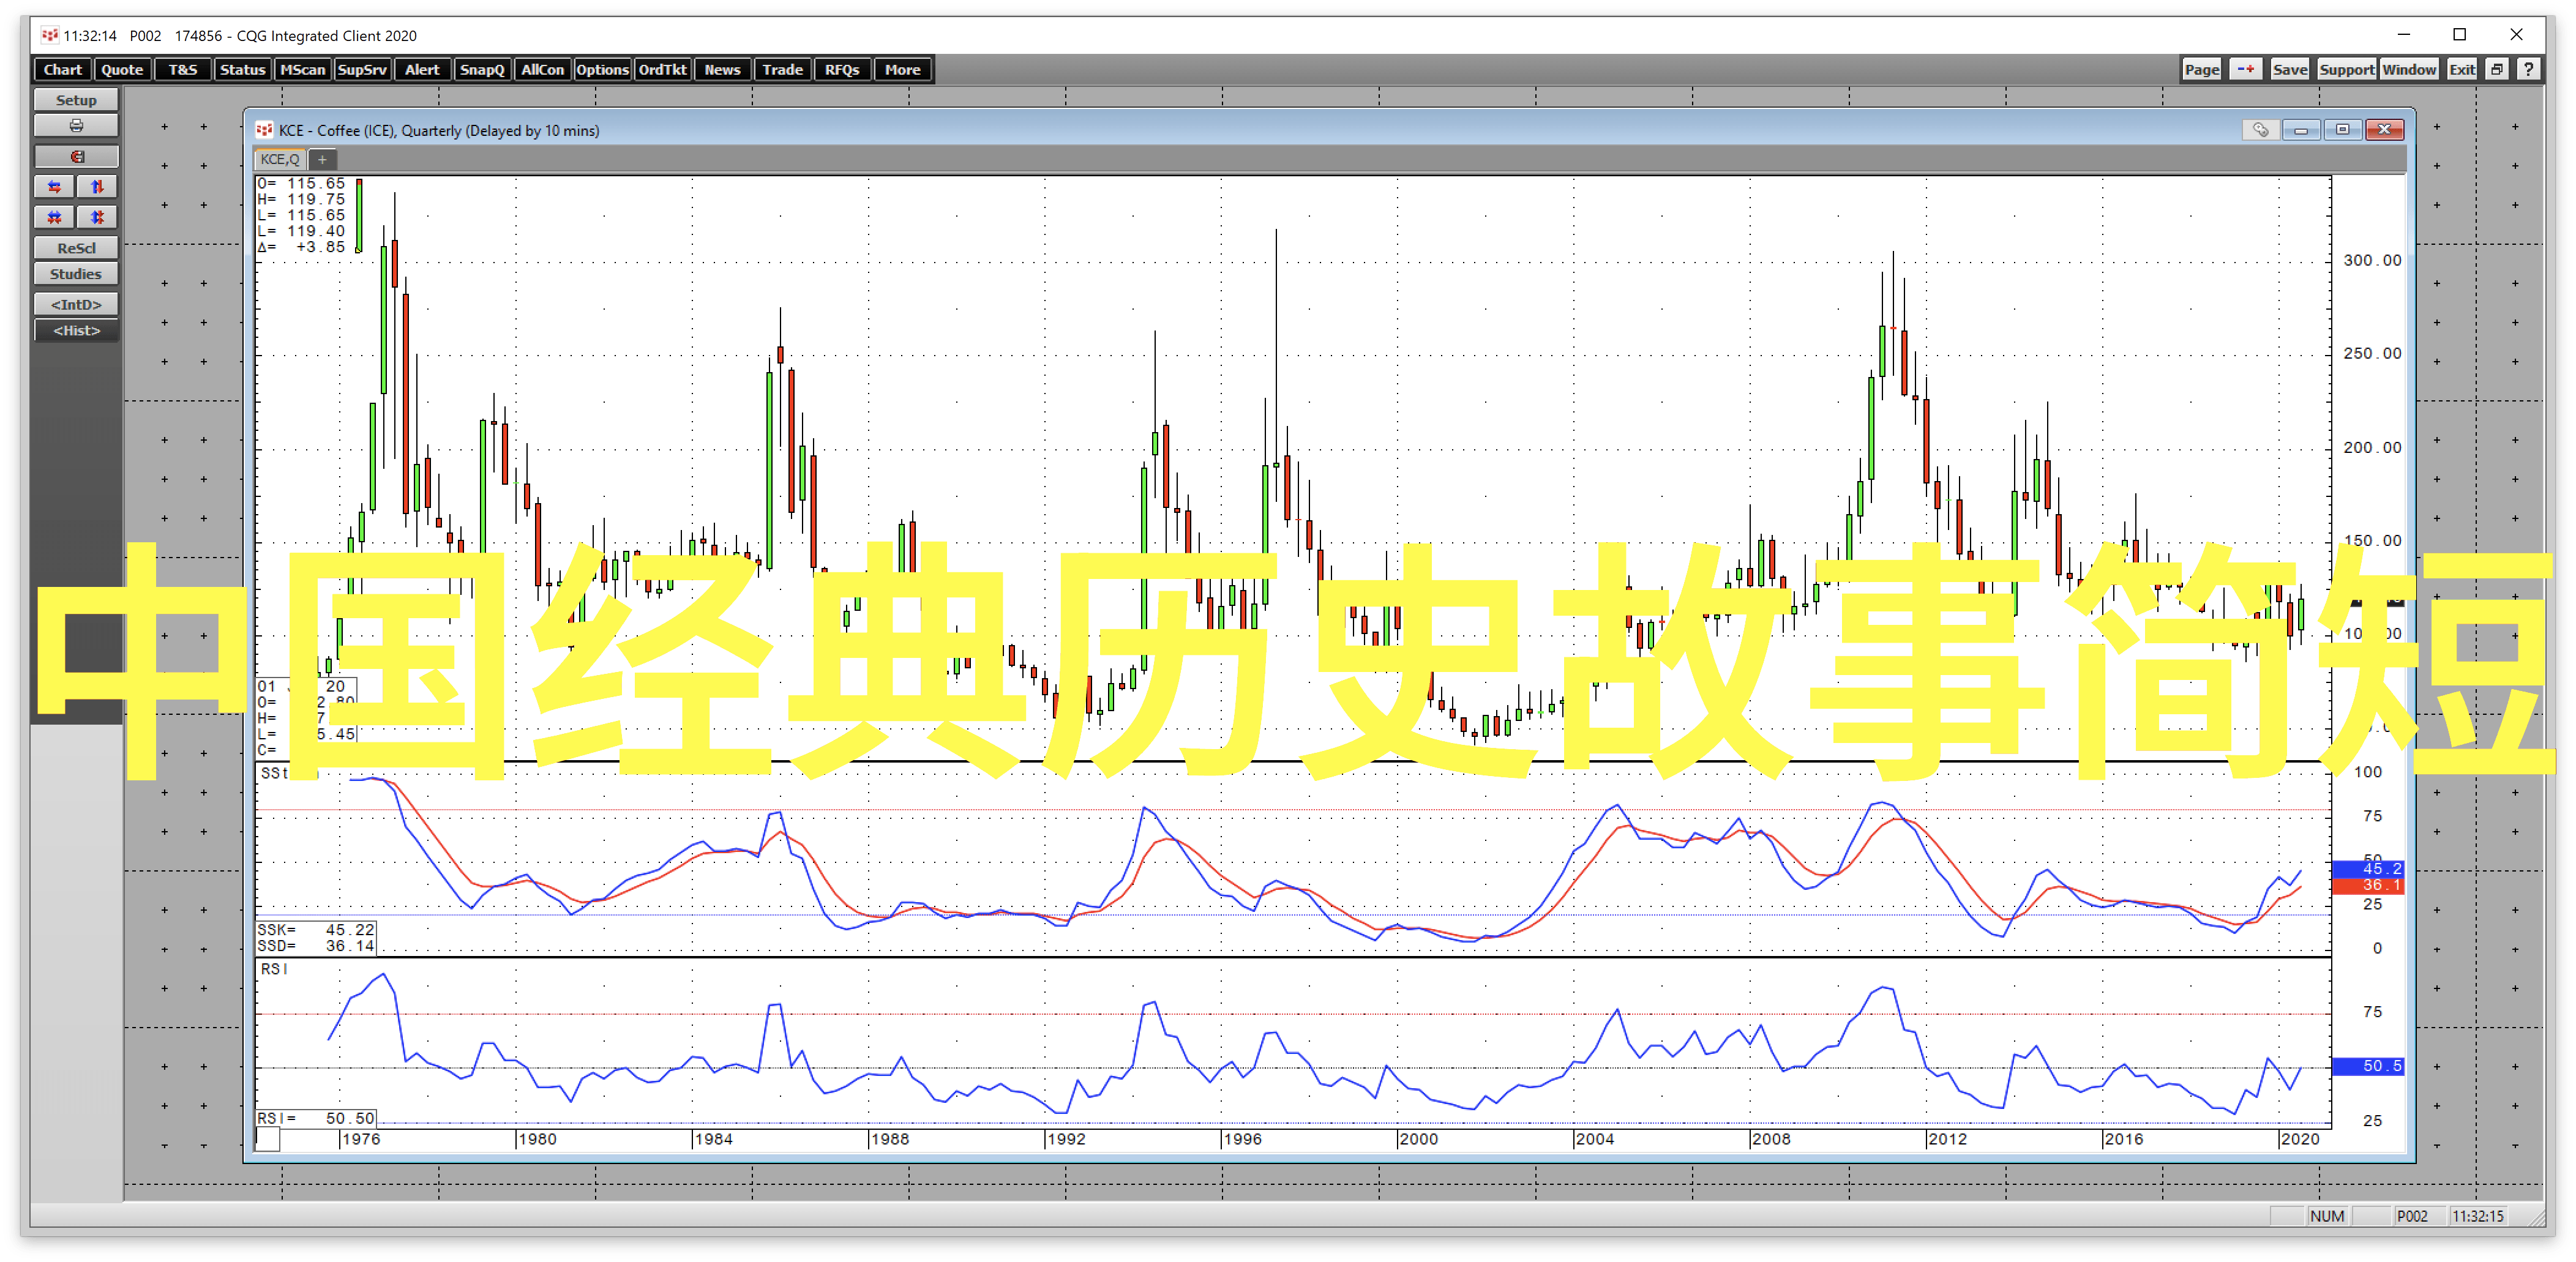
Task: Click the vertical expand arrows icon
Action: (97, 187)
